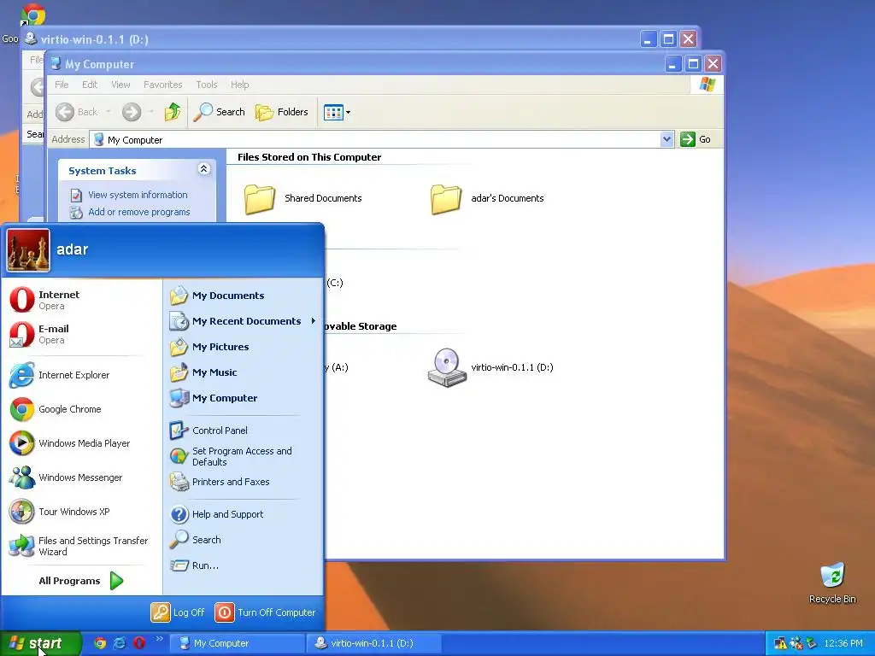This screenshot has width=875, height=656.
Task: Select adar's Documents folder
Action: point(488,198)
